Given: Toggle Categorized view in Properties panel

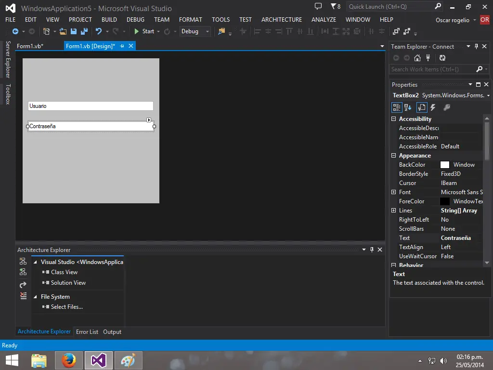Looking at the screenshot, I should (396, 107).
